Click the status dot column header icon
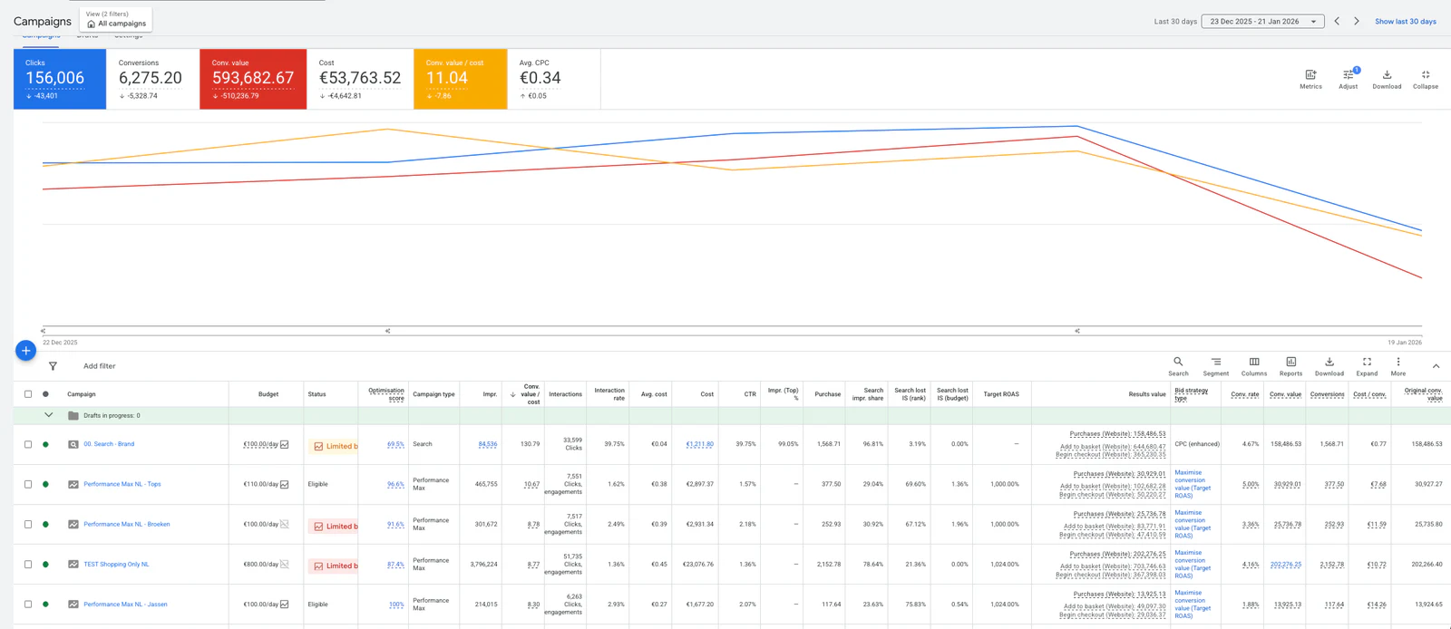 pos(45,394)
